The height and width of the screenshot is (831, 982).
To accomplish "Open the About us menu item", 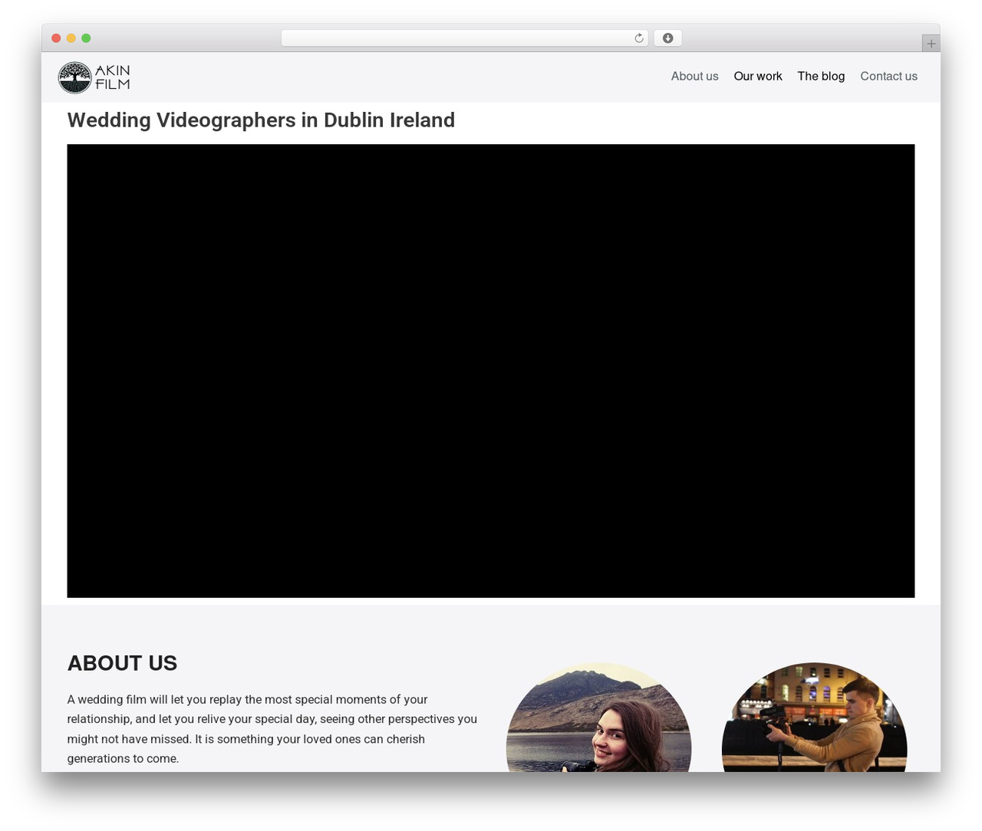I will pyautogui.click(x=694, y=76).
